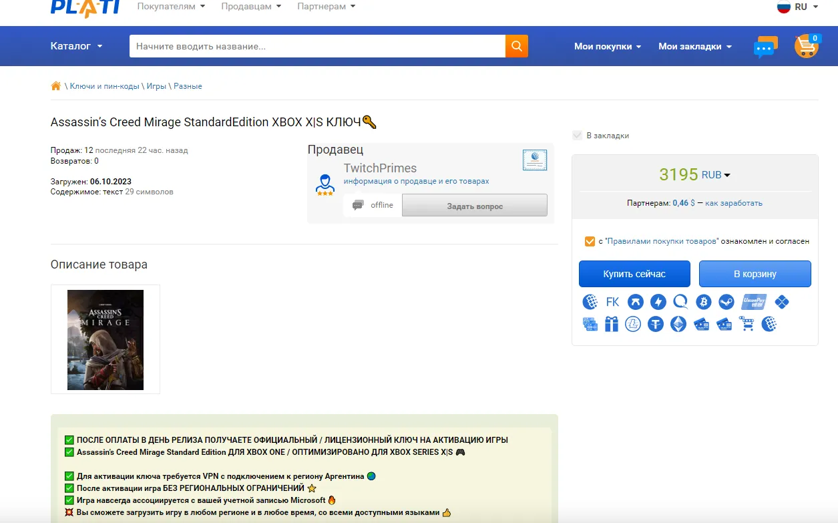Pay with Tether icon
Image resolution: width=838 pixels, height=523 pixels.
point(656,325)
